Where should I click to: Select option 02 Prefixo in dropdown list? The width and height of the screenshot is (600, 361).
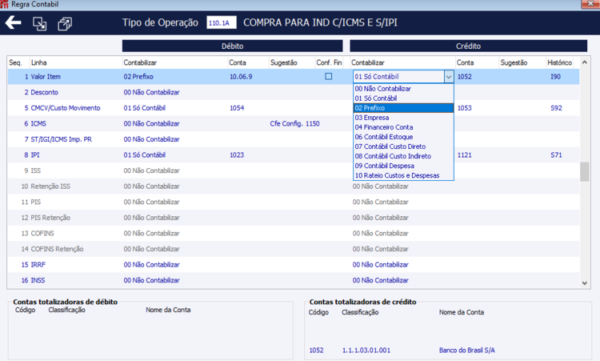403,108
